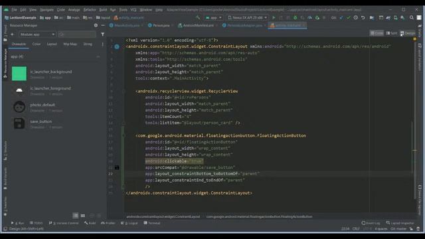Switch editor to Code view
The height and width of the screenshot is (239, 425).
(x=377, y=33)
